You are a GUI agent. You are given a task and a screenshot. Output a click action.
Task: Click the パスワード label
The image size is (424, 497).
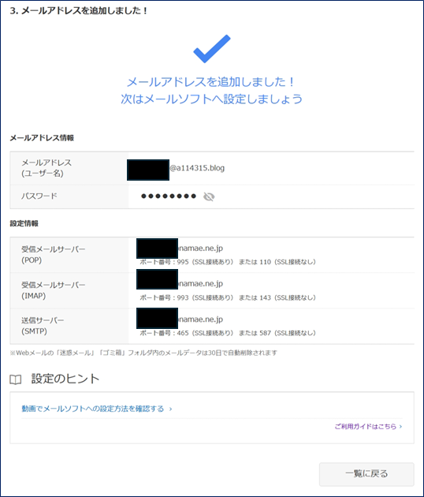pos(39,196)
